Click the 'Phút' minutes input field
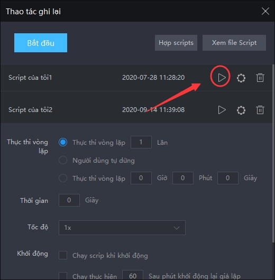This screenshot has width=275, height=280. click(183, 178)
